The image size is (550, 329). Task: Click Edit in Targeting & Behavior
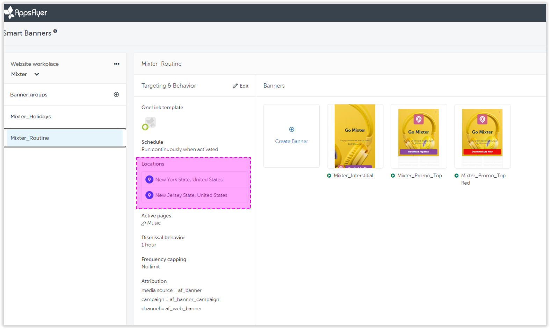pos(241,86)
